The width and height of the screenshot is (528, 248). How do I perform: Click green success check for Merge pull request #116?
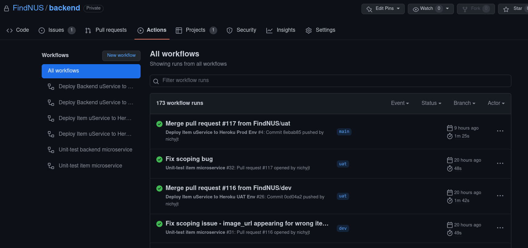pyautogui.click(x=159, y=188)
